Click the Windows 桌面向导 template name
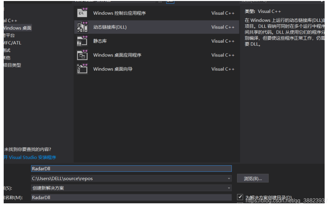The image size is (331, 207). (x=113, y=69)
